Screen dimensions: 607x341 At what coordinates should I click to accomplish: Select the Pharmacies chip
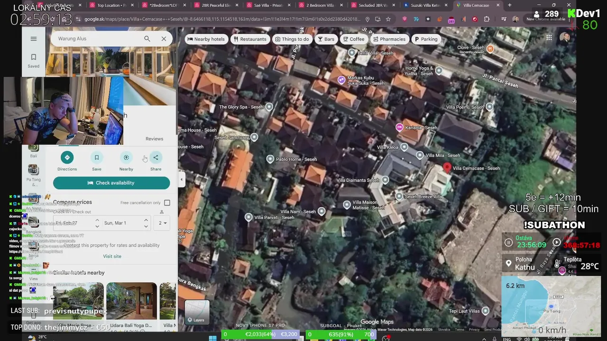pyautogui.click(x=389, y=39)
